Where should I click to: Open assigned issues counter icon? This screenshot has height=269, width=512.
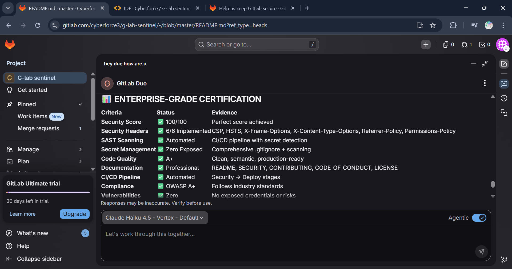pyautogui.click(x=449, y=45)
